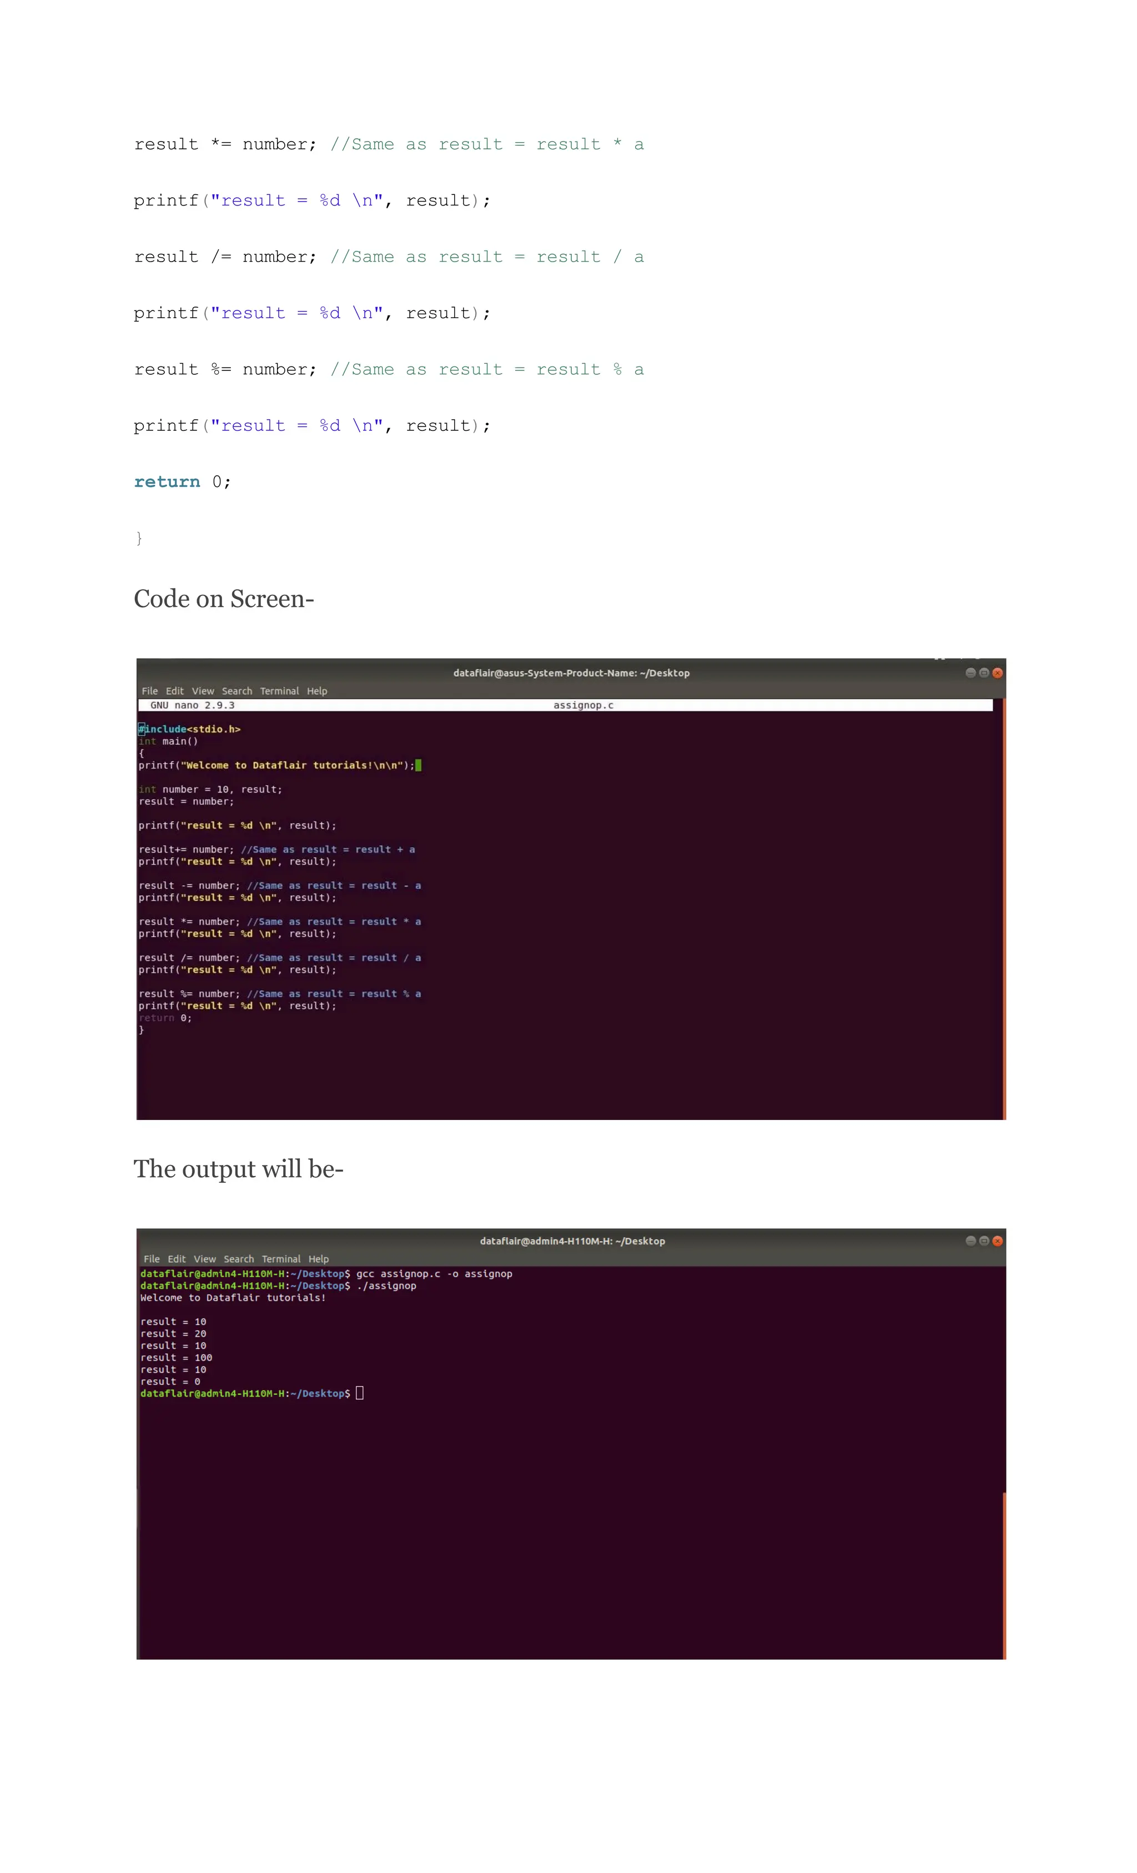Click the output terminal title 'dataflair@admin4-H110M-H: ~/Desktop'
The width and height of the screenshot is (1137, 1873).
(572, 1241)
